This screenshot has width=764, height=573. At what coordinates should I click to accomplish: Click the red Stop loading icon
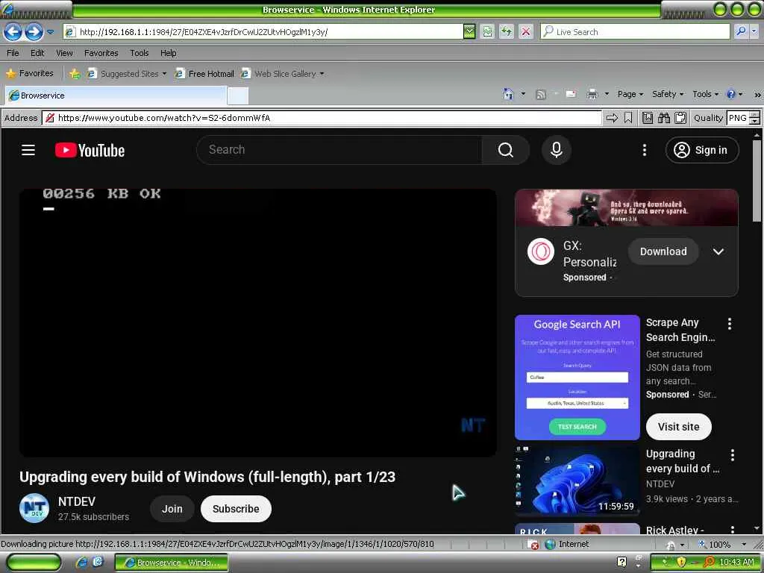pos(526,31)
